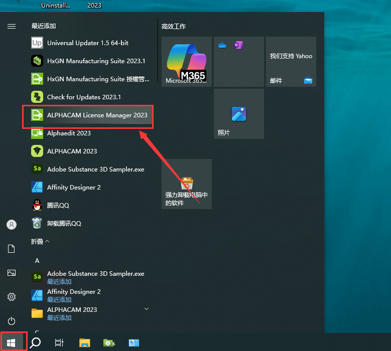The image size is (391, 351).
Task: Click 最近添加 section heading
Action: tap(43, 26)
